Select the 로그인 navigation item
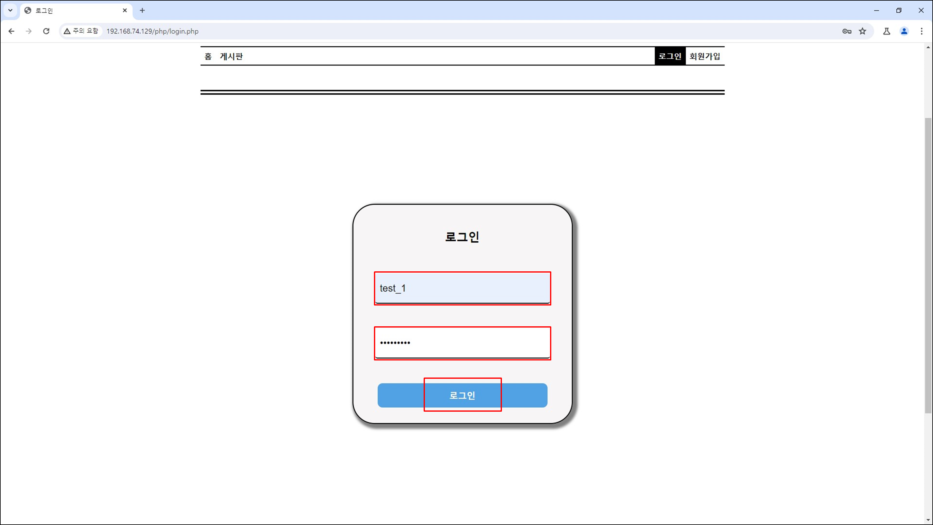Image resolution: width=933 pixels, height=525 pixels. coord(670,56)
